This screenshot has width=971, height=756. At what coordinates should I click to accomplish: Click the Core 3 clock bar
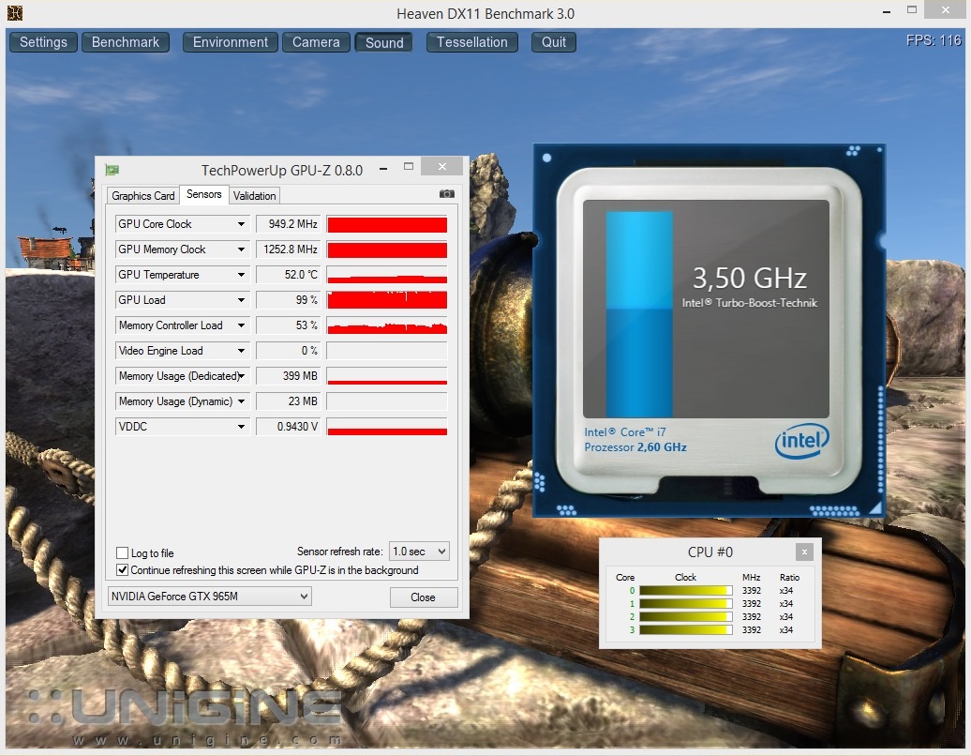tap(685, 629)
